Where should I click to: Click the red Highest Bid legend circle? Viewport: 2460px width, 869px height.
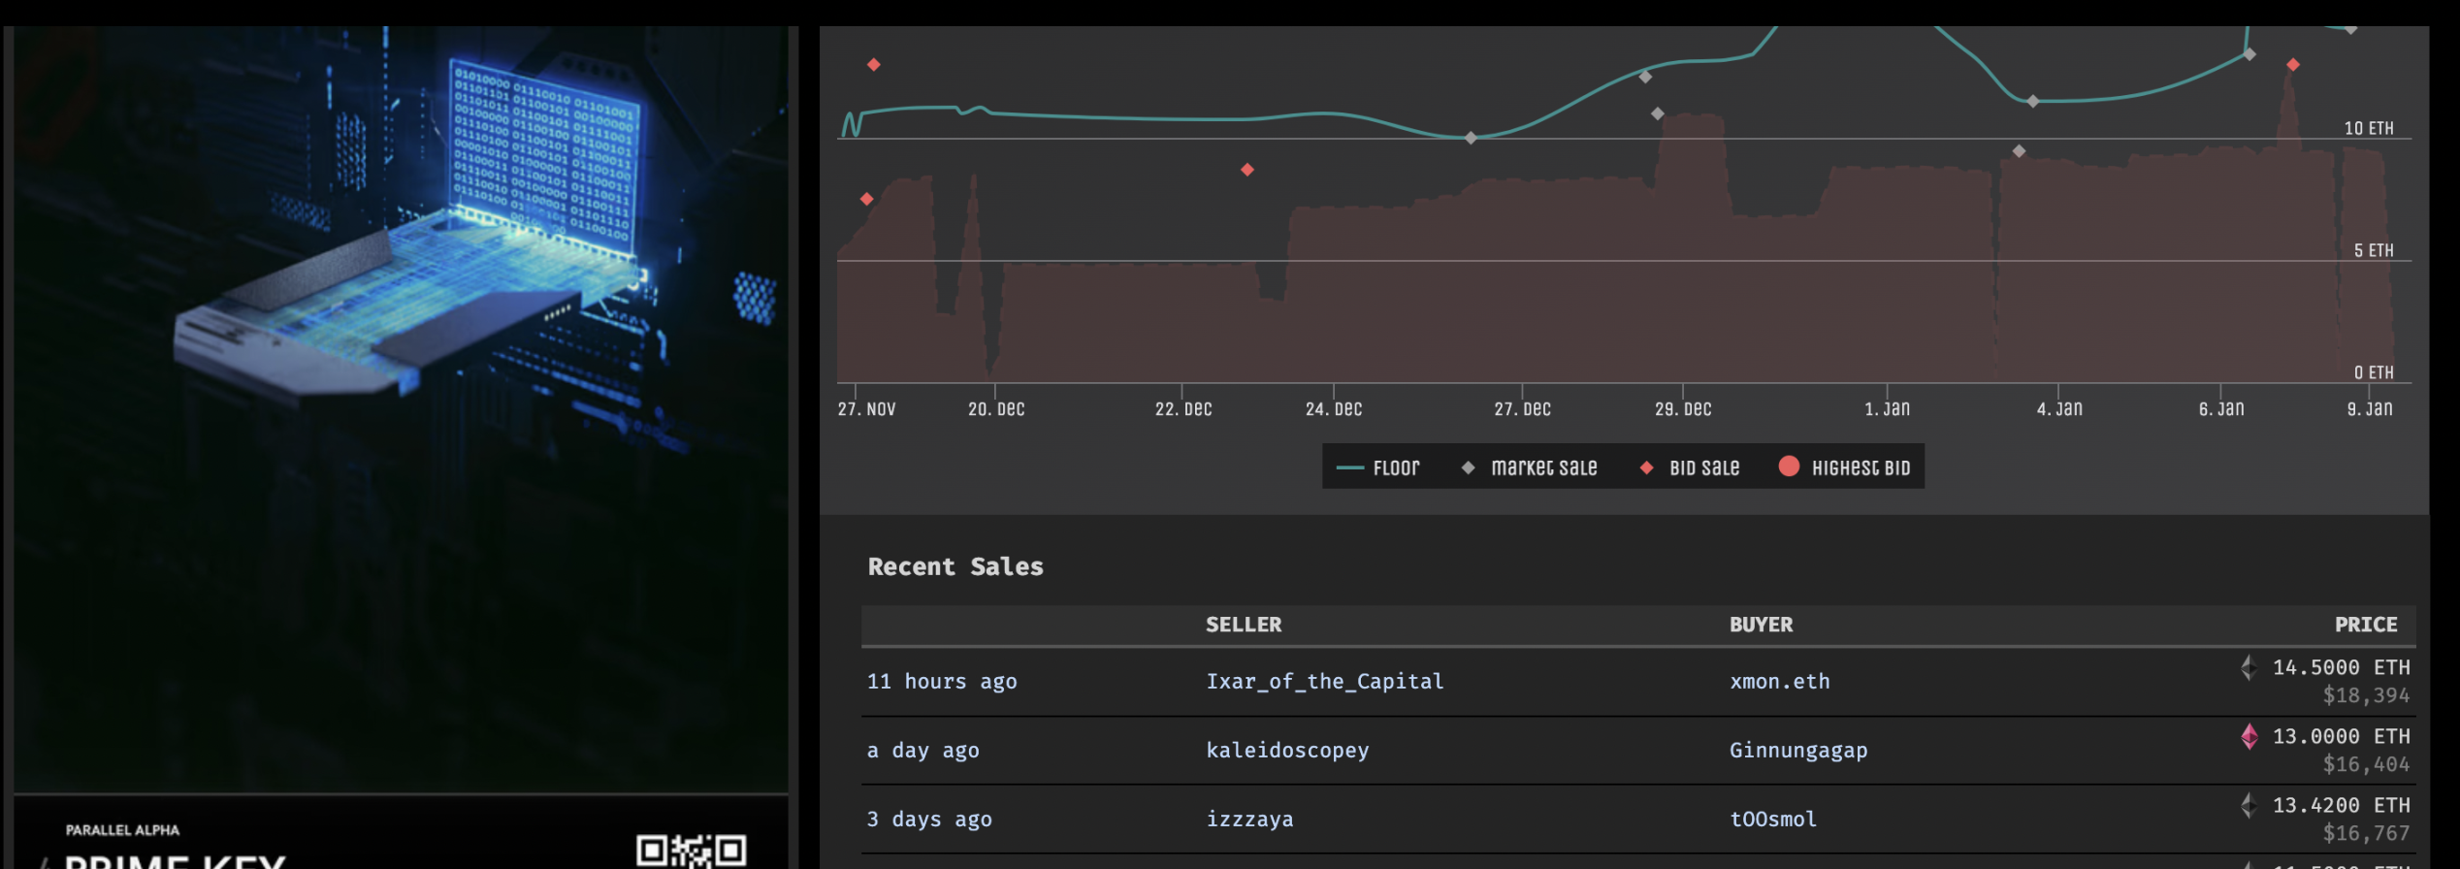point(1790,467)
